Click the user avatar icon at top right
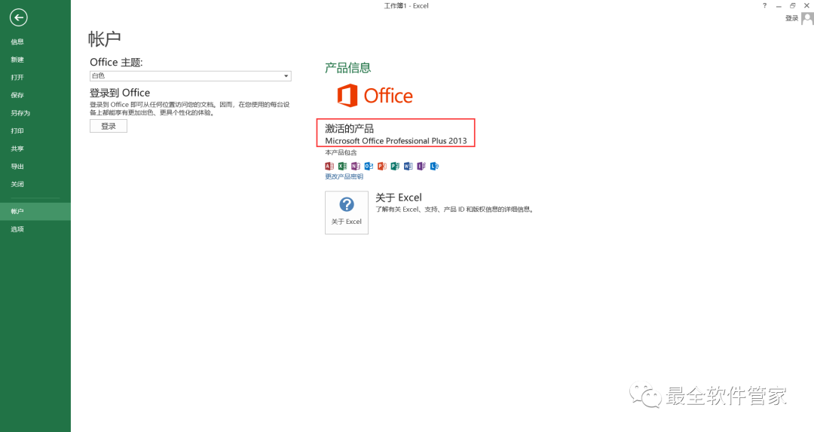The image size is (814, 432). pyautogui.click(x=807, y=19)
